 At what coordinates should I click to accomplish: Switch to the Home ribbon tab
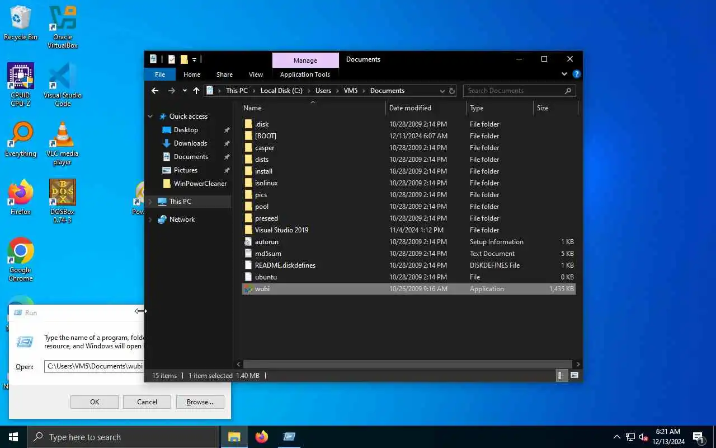(192, 74)
